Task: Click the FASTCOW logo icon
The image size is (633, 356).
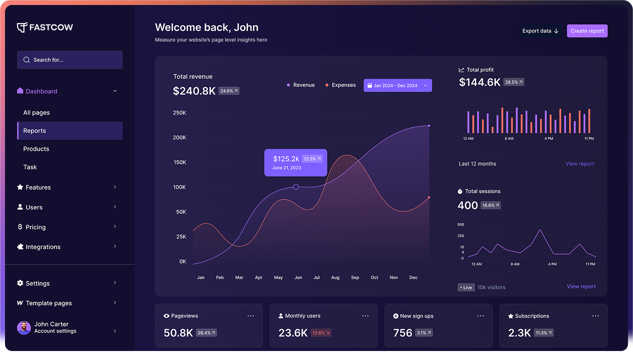Action: coord(21,27)
